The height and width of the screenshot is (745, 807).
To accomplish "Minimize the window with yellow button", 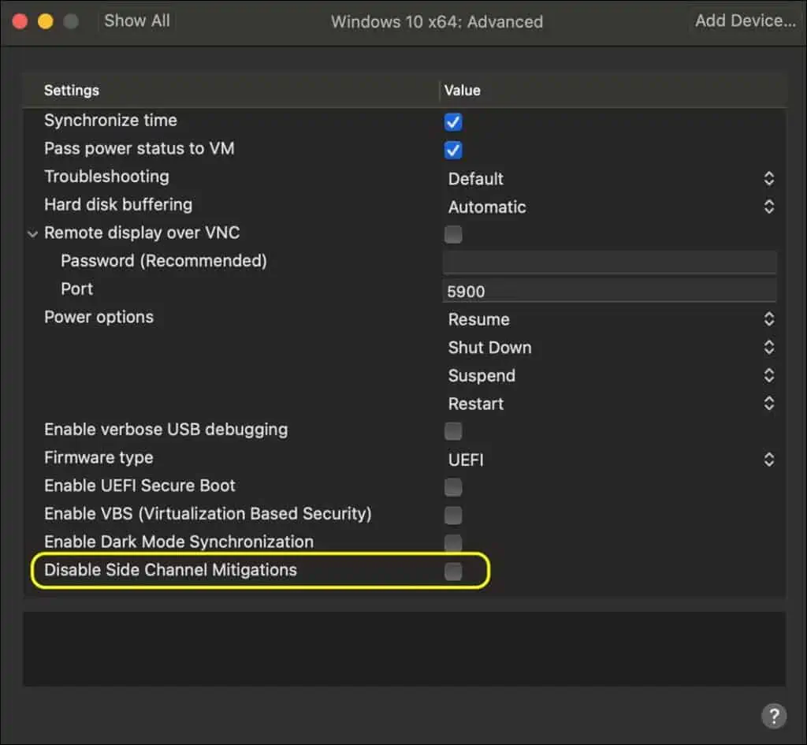I will [46, 21].
